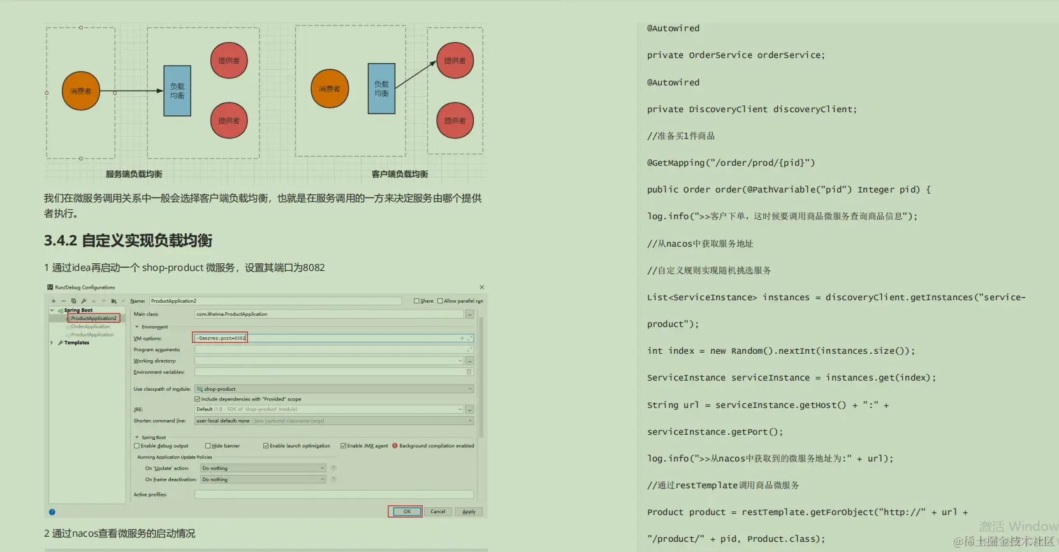
Task: Click the expand VM options field icon
Action: click(470, 338)
